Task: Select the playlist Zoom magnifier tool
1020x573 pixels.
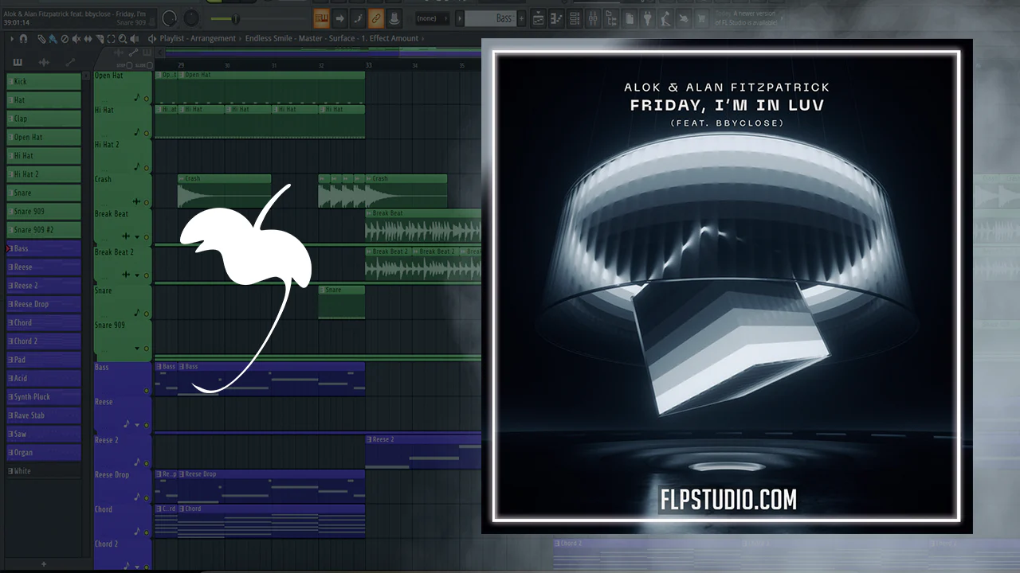Action: (122, 38)
